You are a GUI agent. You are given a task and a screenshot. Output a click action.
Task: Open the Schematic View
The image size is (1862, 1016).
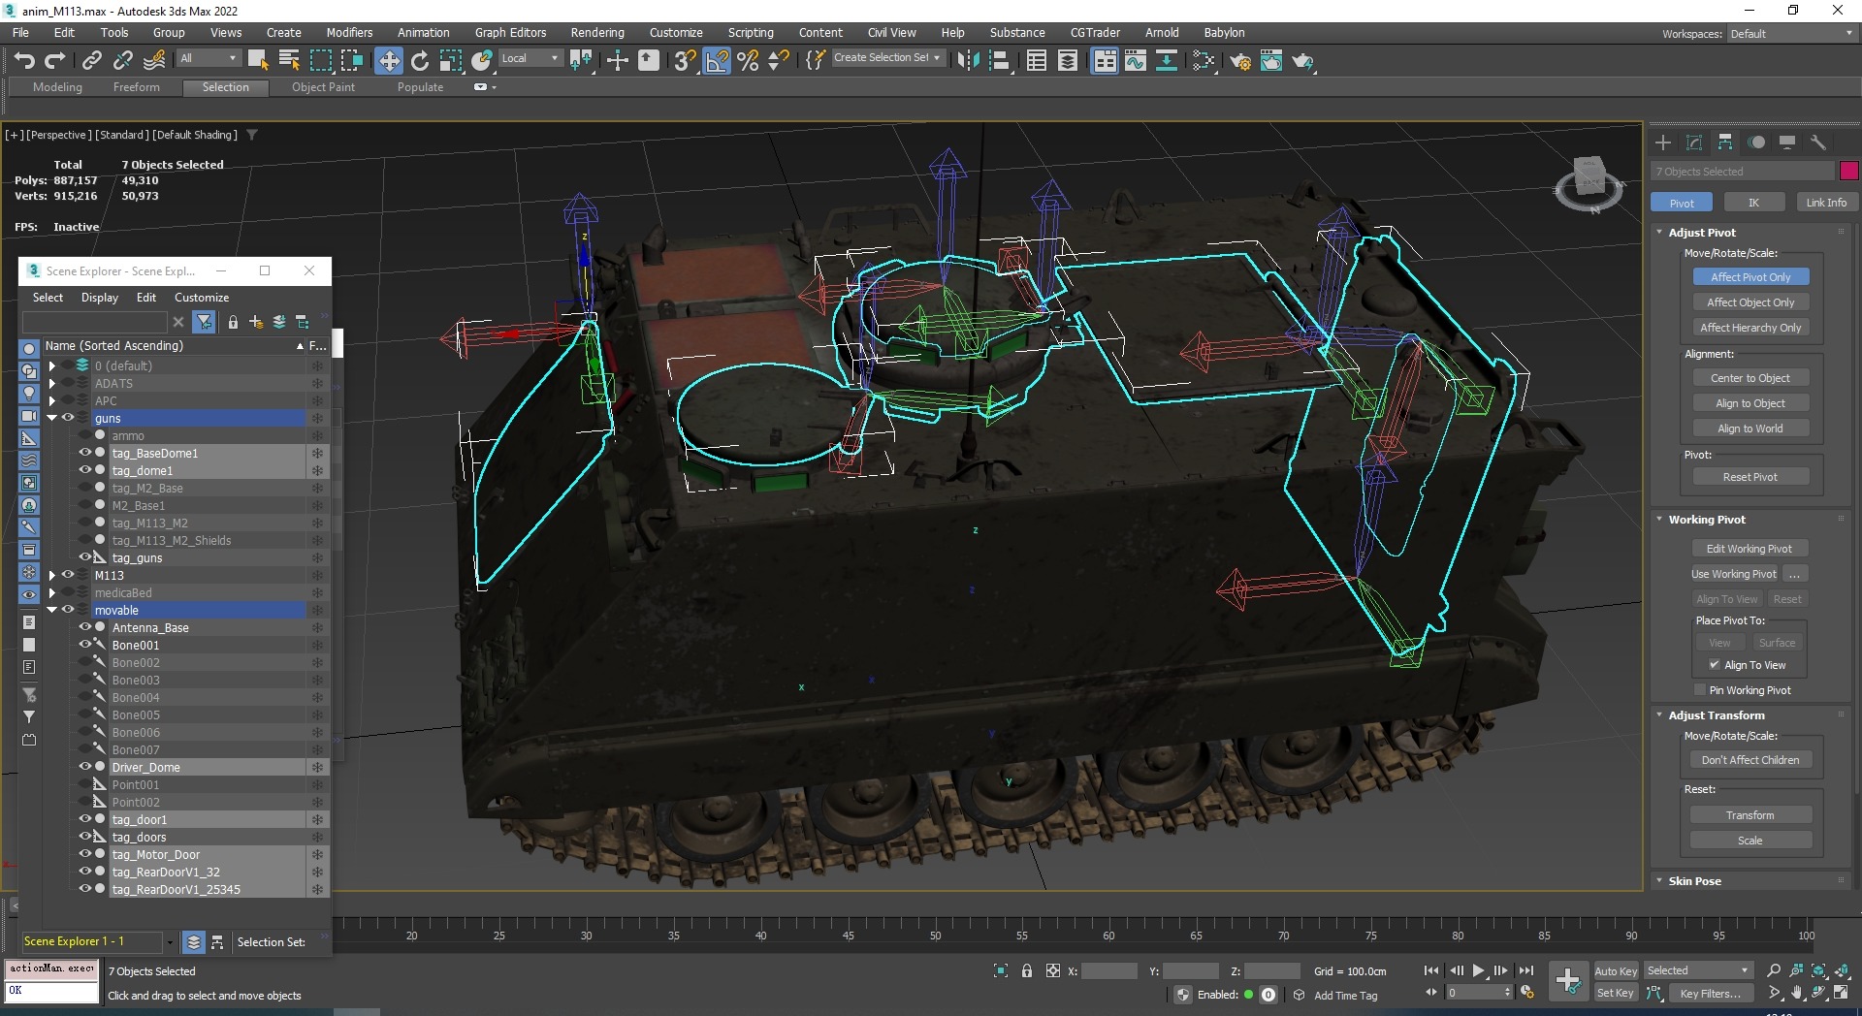(x=1167, y=61)
